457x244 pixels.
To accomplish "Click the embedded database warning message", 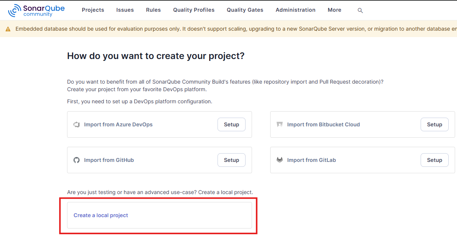I will 236,29.
